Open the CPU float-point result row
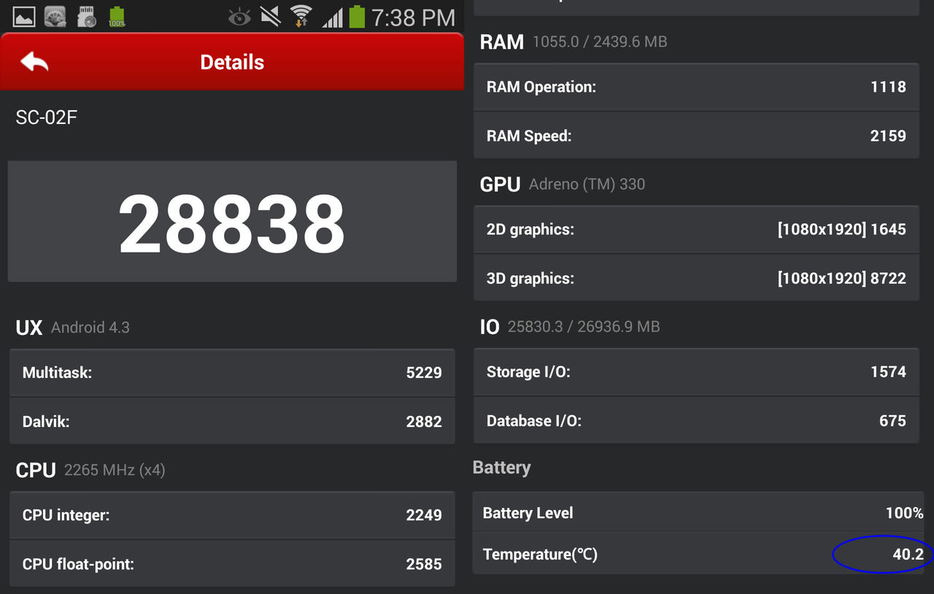Screen dimensions: 934x594 pyautogui.click(x=232, y=563)
